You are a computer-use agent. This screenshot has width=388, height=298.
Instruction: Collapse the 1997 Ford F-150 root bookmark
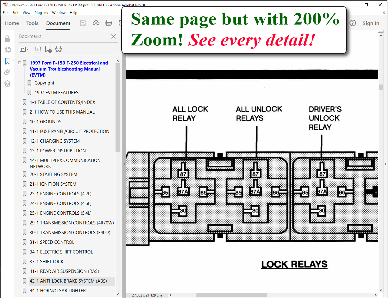coord(20,63)
